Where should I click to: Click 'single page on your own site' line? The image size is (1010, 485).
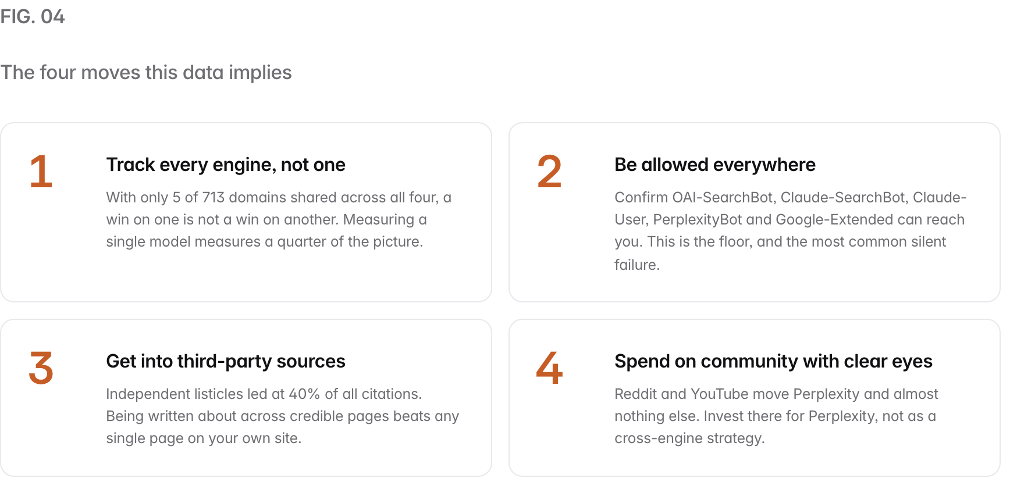click(204, 438)
